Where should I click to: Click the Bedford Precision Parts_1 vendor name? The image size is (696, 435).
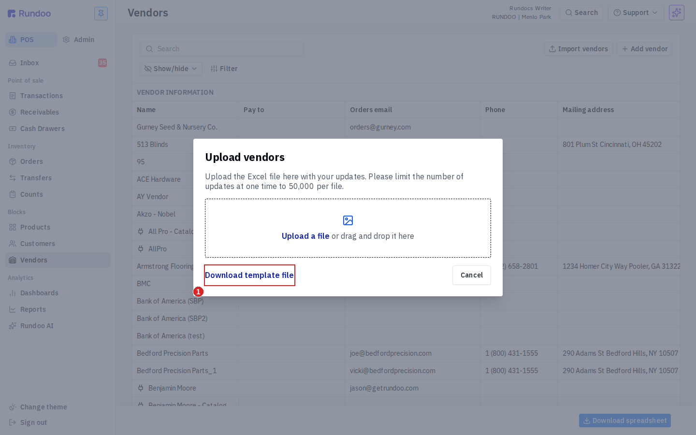pyautogui.click(x=177, y=371)
